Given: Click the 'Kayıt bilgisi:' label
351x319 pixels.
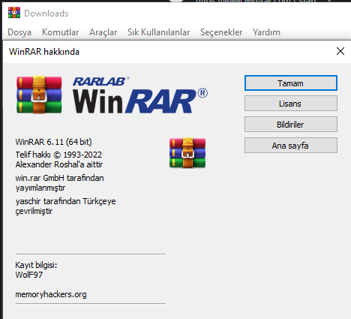Looking at the screenshot, I should click(36, 265).
